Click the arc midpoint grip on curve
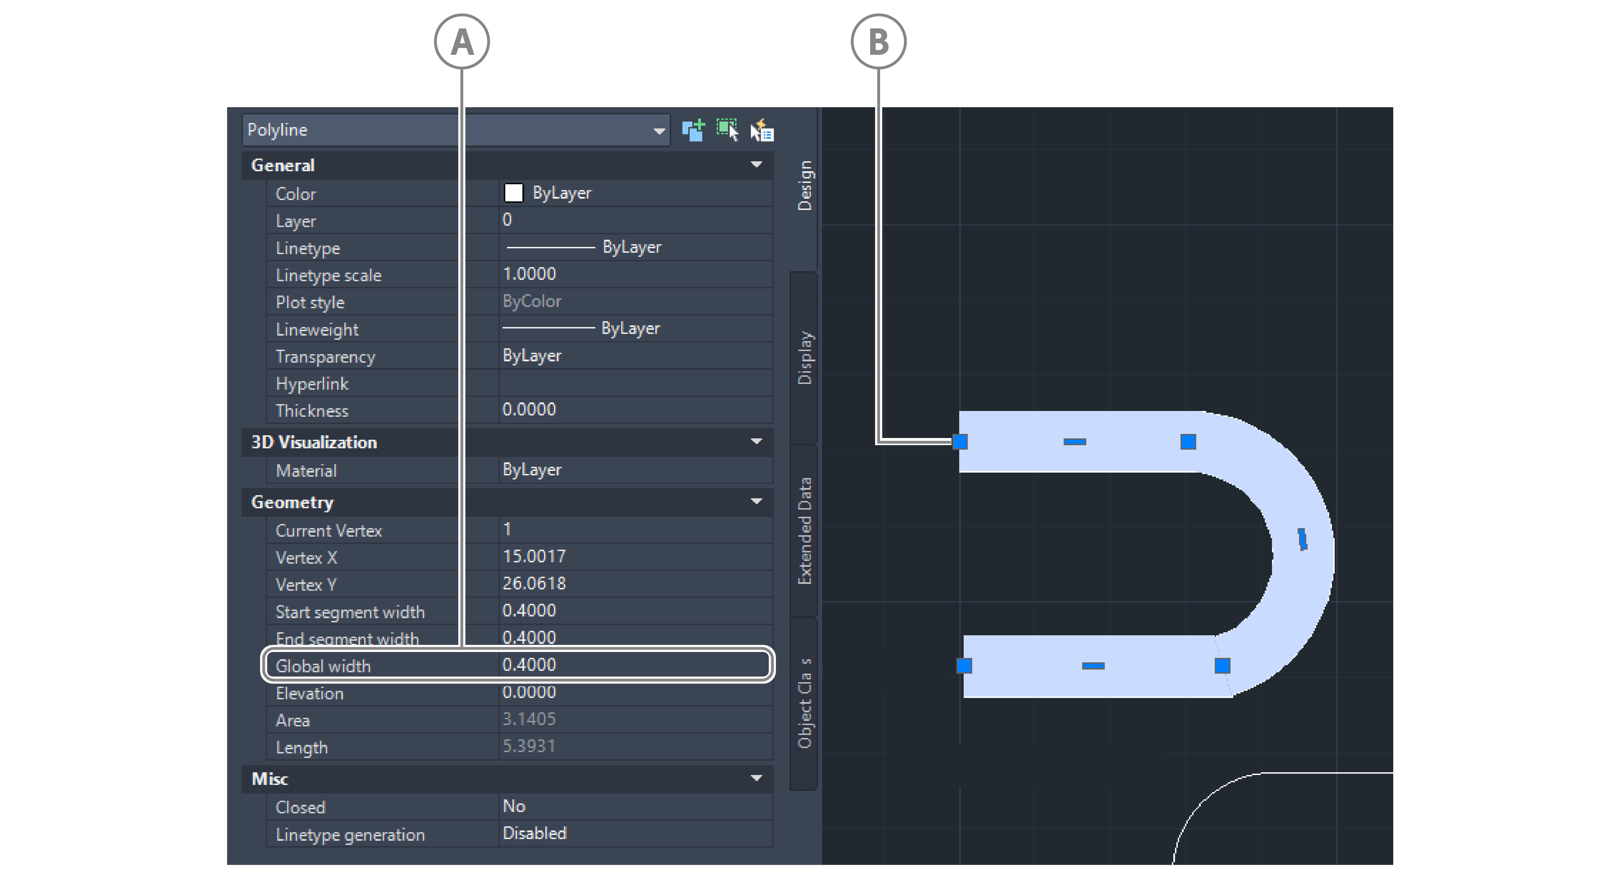This screenshot has height=887, width=1619. click(x=1302, y=539)
